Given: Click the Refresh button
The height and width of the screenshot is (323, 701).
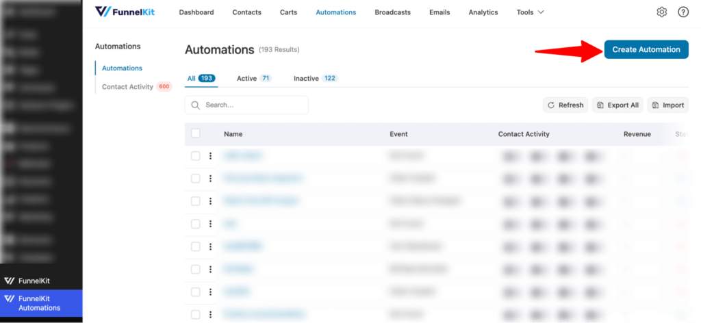Looking at the screenshot, I should point(565,105).
